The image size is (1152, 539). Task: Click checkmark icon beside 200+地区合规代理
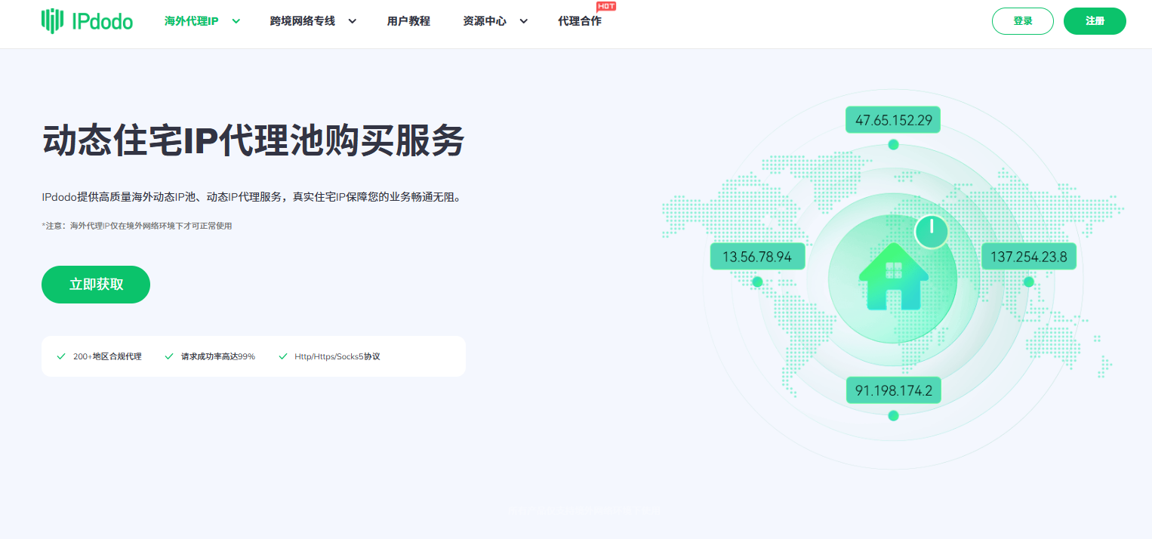[x=61, y=356]
